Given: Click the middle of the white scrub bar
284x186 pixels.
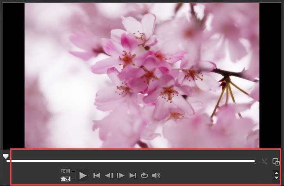Looking at the screenshot, I should point(131,161).
